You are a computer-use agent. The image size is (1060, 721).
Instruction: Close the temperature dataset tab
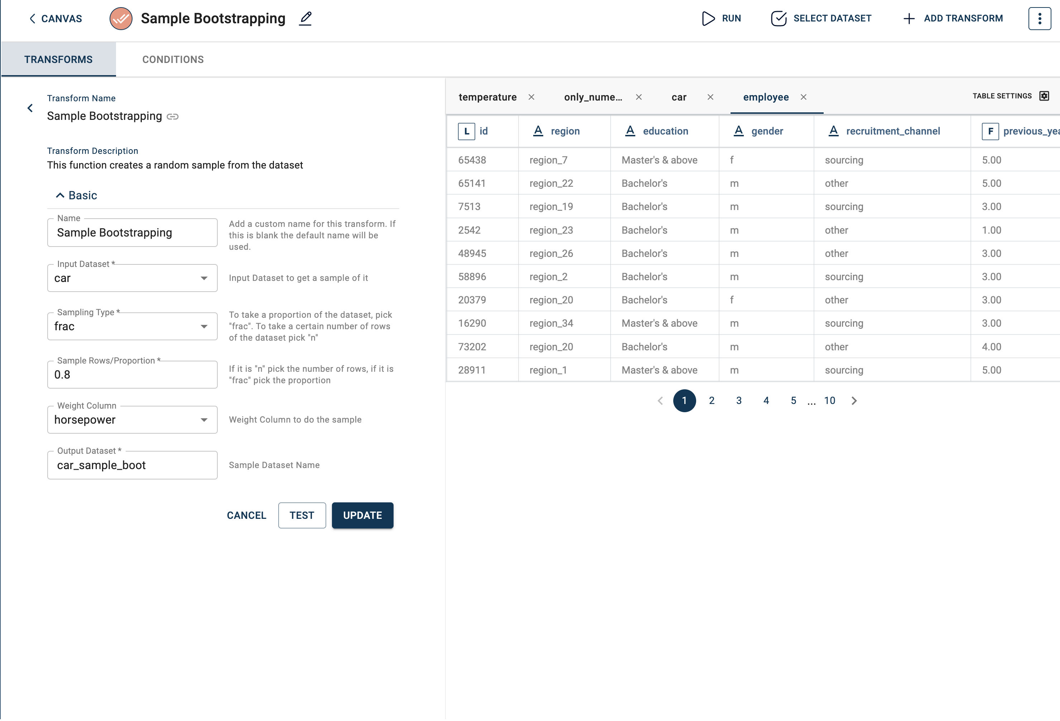pyautogui.click(x=531, y=97)
